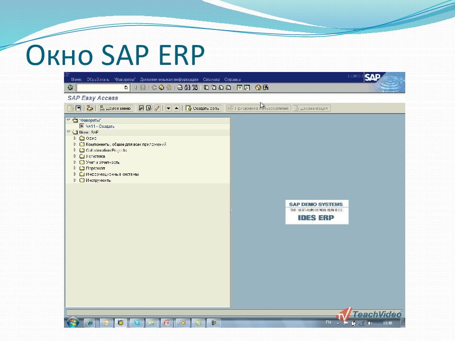Move favorite down with the down arrow

(168, 108)
